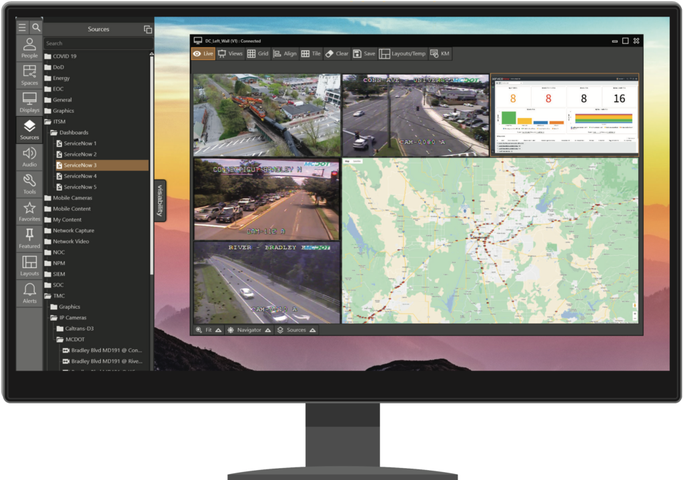
Task: Open the Spaces panel
Action: [x=29, y=75]
